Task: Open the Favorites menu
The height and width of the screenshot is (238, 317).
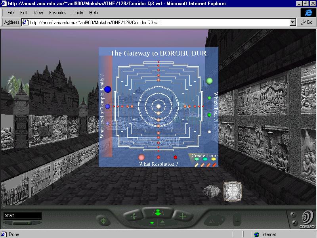Action: tap(58, 13)
